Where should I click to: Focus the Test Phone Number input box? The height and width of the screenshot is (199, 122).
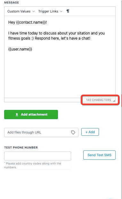point(37,156)
